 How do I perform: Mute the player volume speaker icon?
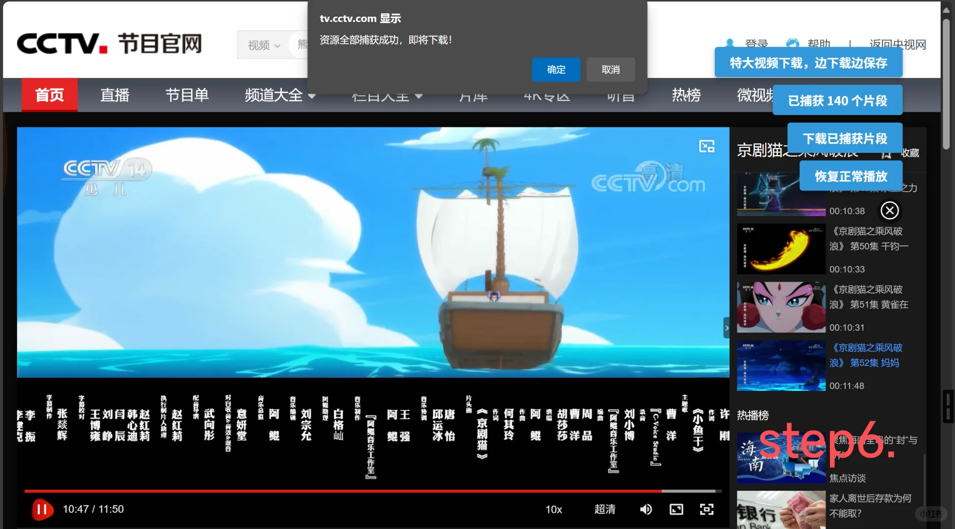(645, 509)
